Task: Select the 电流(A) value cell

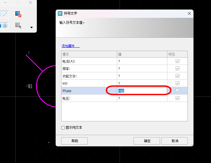Action: click(142, 61)
